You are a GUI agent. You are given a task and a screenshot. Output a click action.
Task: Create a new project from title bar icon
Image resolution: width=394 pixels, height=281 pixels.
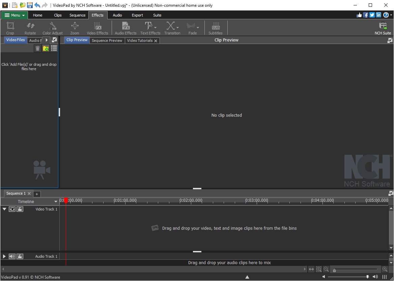click(15, 5)
